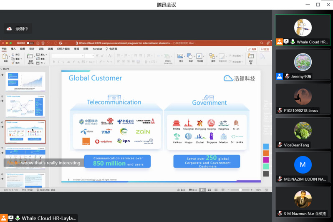Switch to Reading view icon in status bar
Screen dimensions: 333x222
216,190
